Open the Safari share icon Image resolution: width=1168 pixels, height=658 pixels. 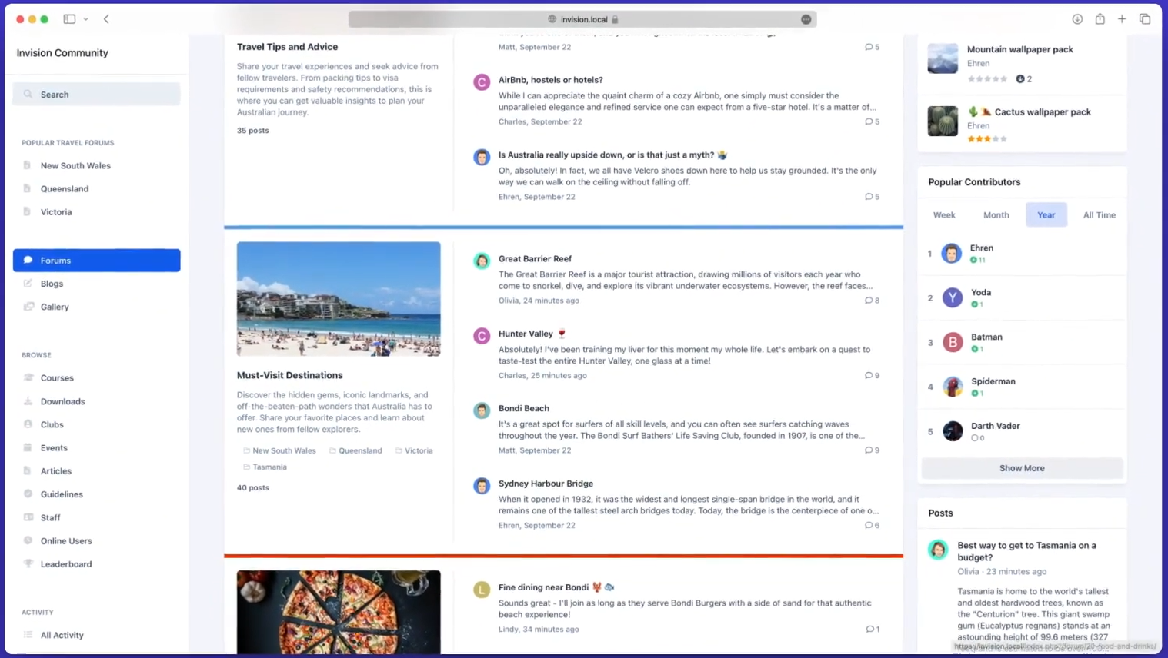[x=1100, y=19]
